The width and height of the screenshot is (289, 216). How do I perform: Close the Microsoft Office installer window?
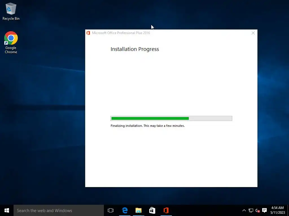click(253, 33)
